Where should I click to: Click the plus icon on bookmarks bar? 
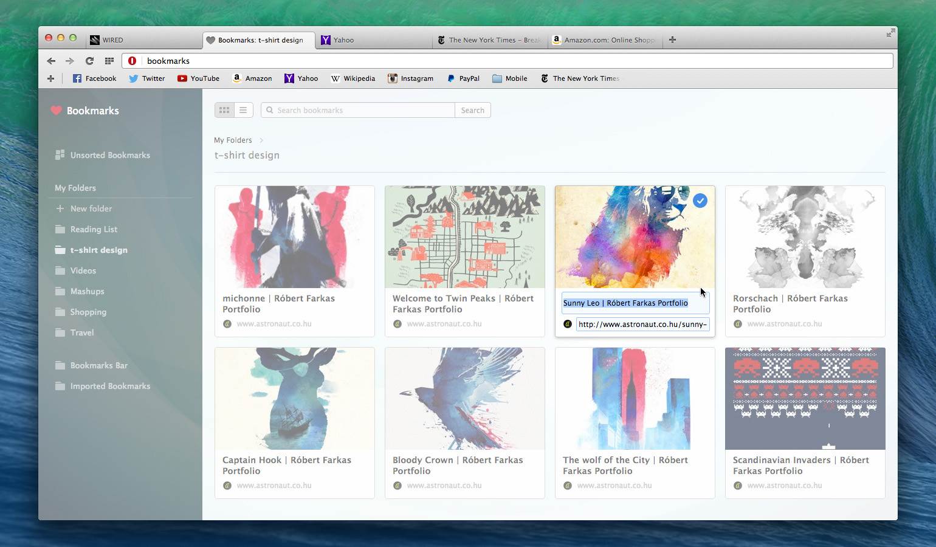tap(50, 78)
